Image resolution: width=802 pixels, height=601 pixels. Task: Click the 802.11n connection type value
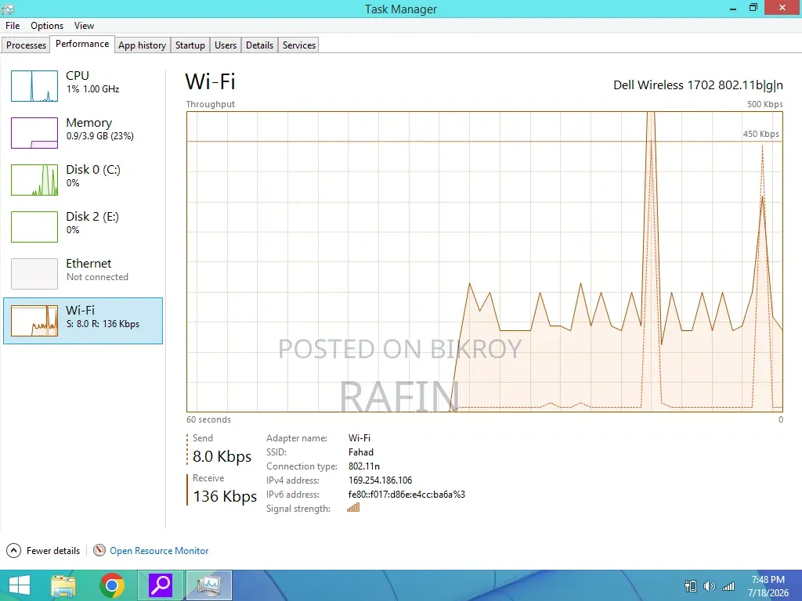[364, 466]
